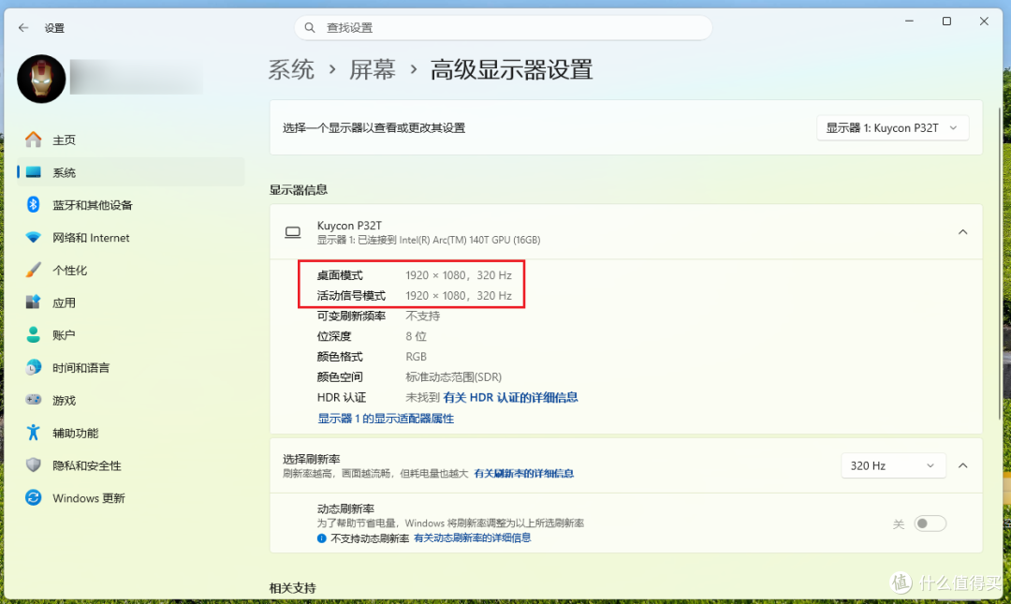Click the Iron Man profile avatar
The width and height of the screenshot is (1011, 604).
[41, 79]
